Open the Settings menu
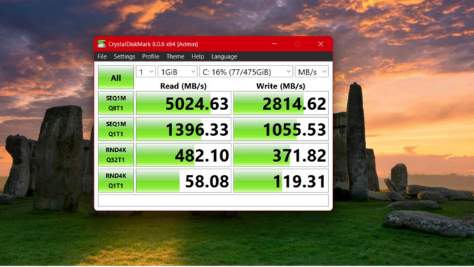Viewport: 474px width, 267px height. (124, 56)
